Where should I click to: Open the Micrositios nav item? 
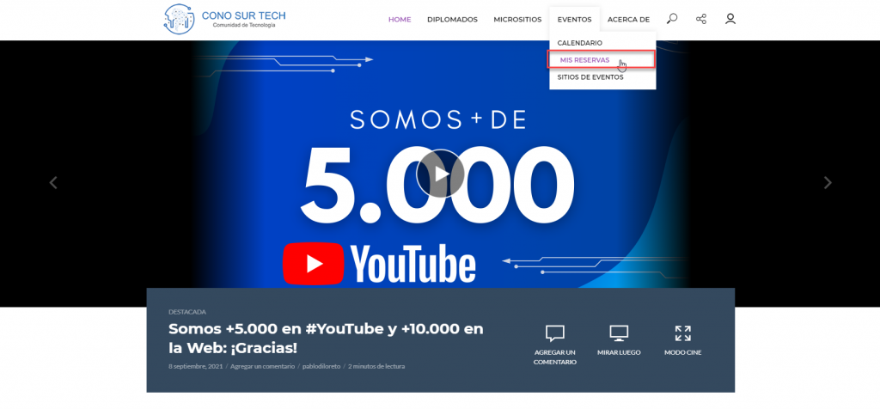pyautogui.click(x=517, y=19)
